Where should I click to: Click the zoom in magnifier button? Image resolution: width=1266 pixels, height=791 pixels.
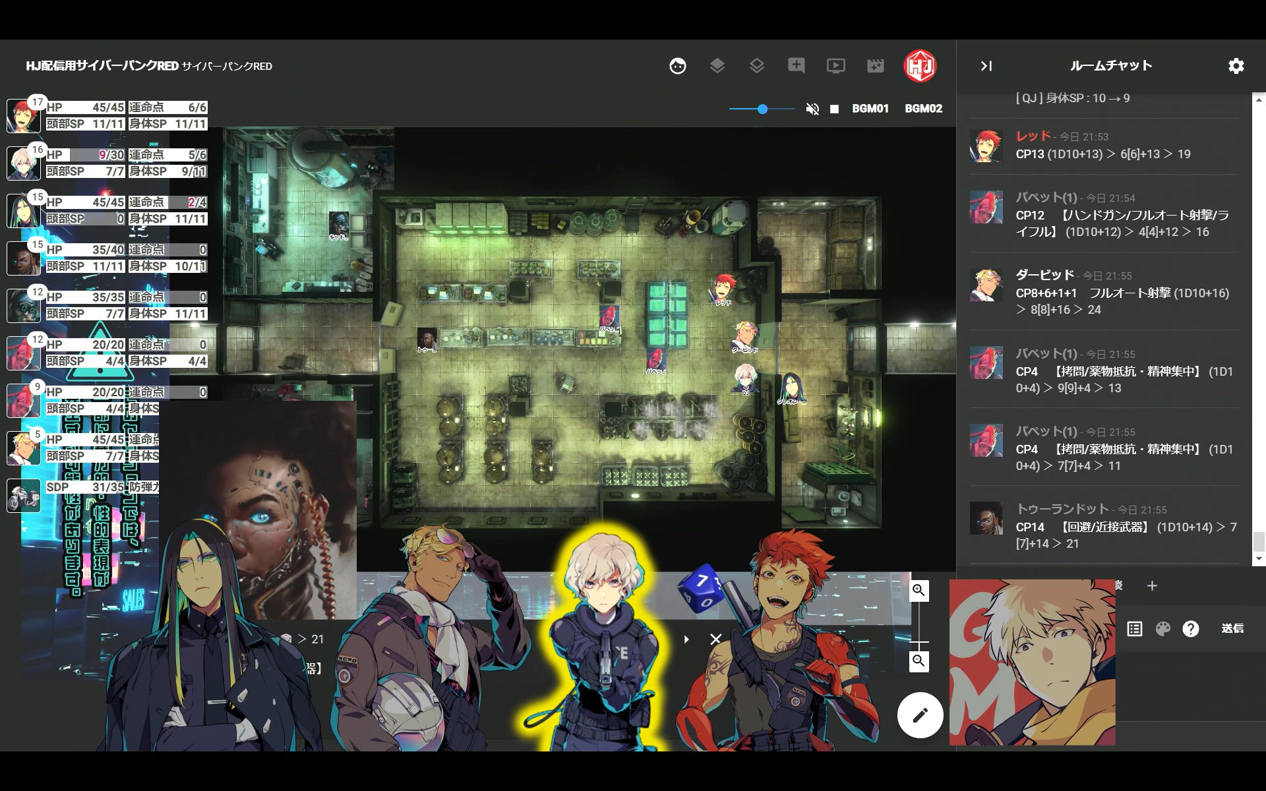(x=919, y=591)
